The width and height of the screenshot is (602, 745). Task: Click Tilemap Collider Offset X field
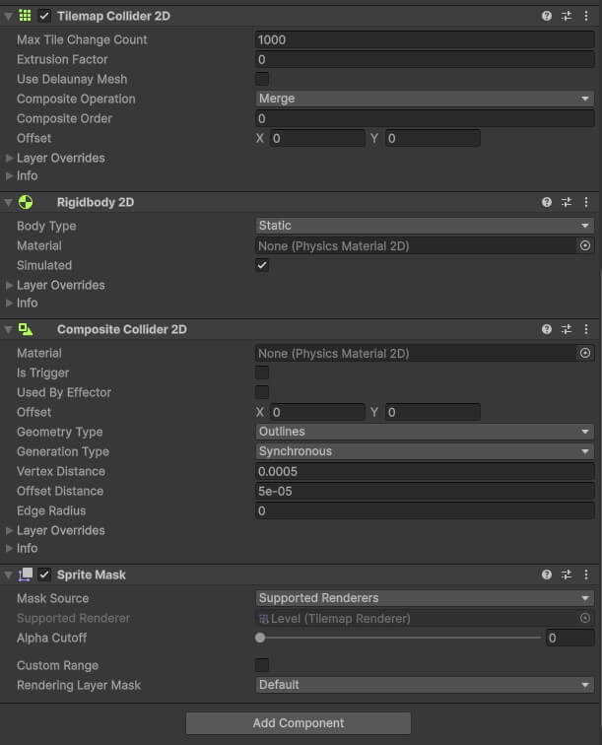[317, 138]
